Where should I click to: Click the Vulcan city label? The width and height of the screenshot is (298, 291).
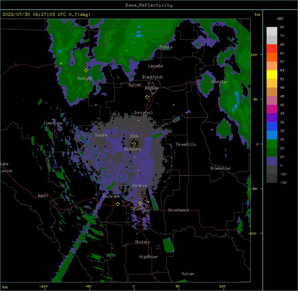(188, 274)
